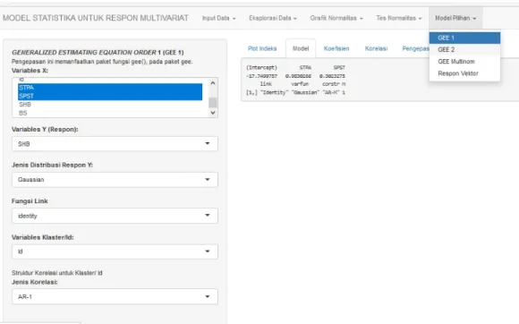Image resolution: width=519 pixels, height=324 pixels.
Task: Select BS in Variables X list
Action: pos(110,113)
